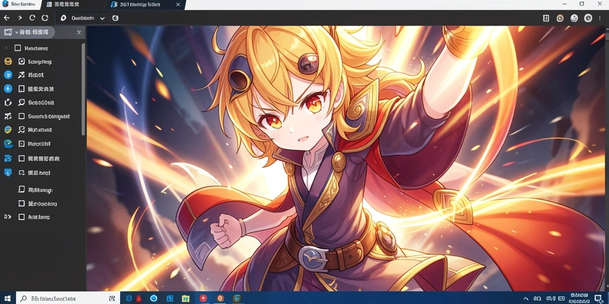Tick the checkbox beside the blue folder icon
Viewport: 609px width, 304px height.
pyautogui.click(x=21, y=158)
